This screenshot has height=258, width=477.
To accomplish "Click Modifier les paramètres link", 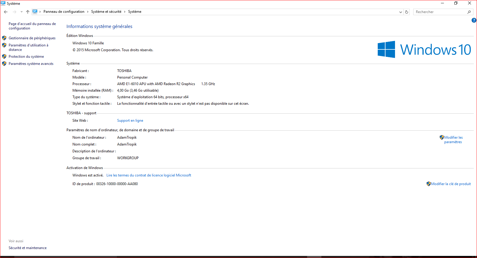I will (x=453, y=140).
